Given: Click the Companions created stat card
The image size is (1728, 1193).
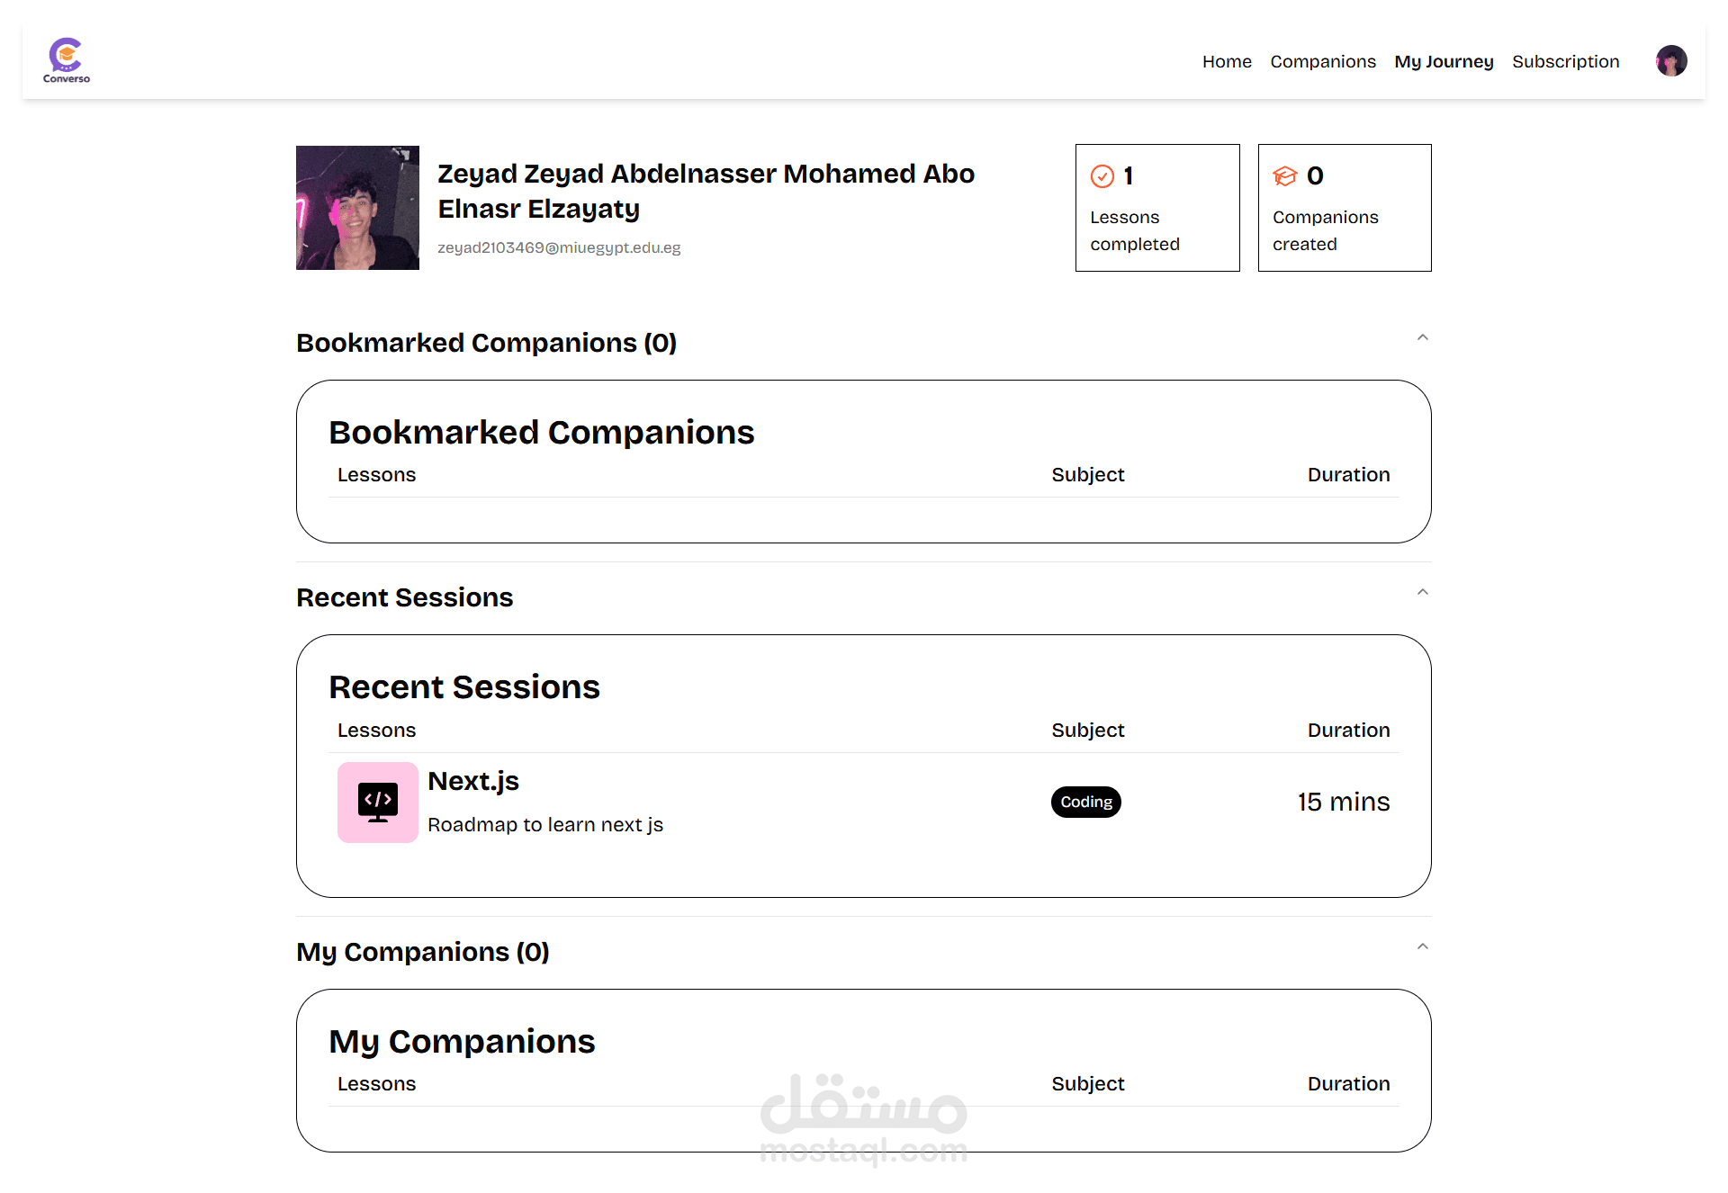Looking at the screenshot, I should coord(1345,208).
